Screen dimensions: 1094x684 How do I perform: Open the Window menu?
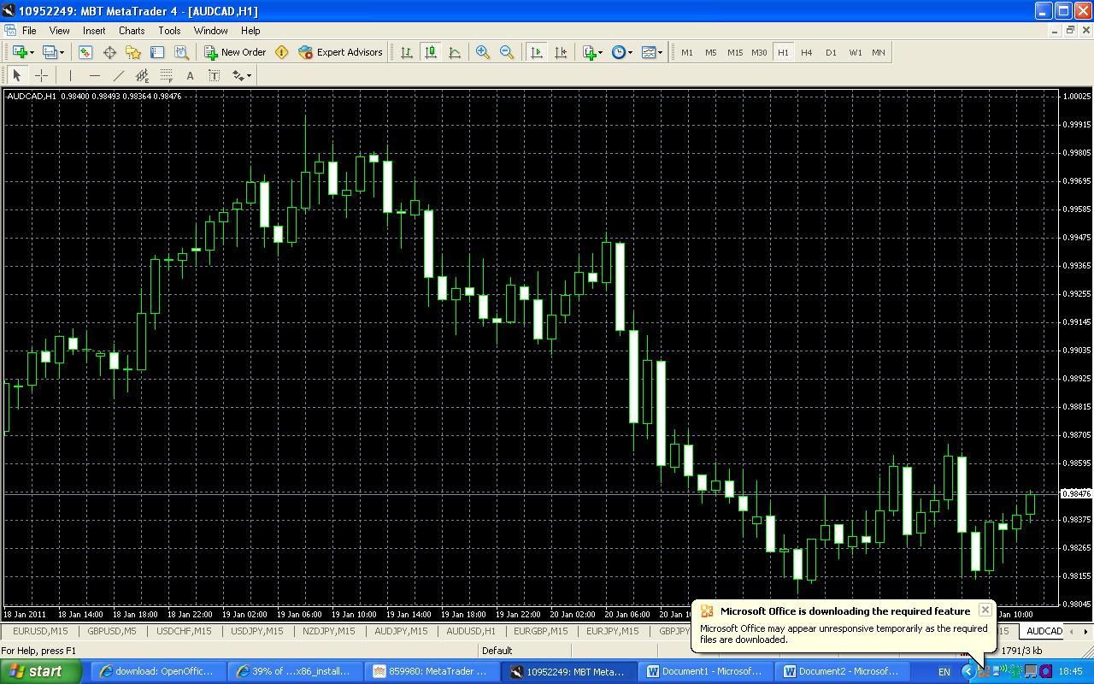pos(210,31)
